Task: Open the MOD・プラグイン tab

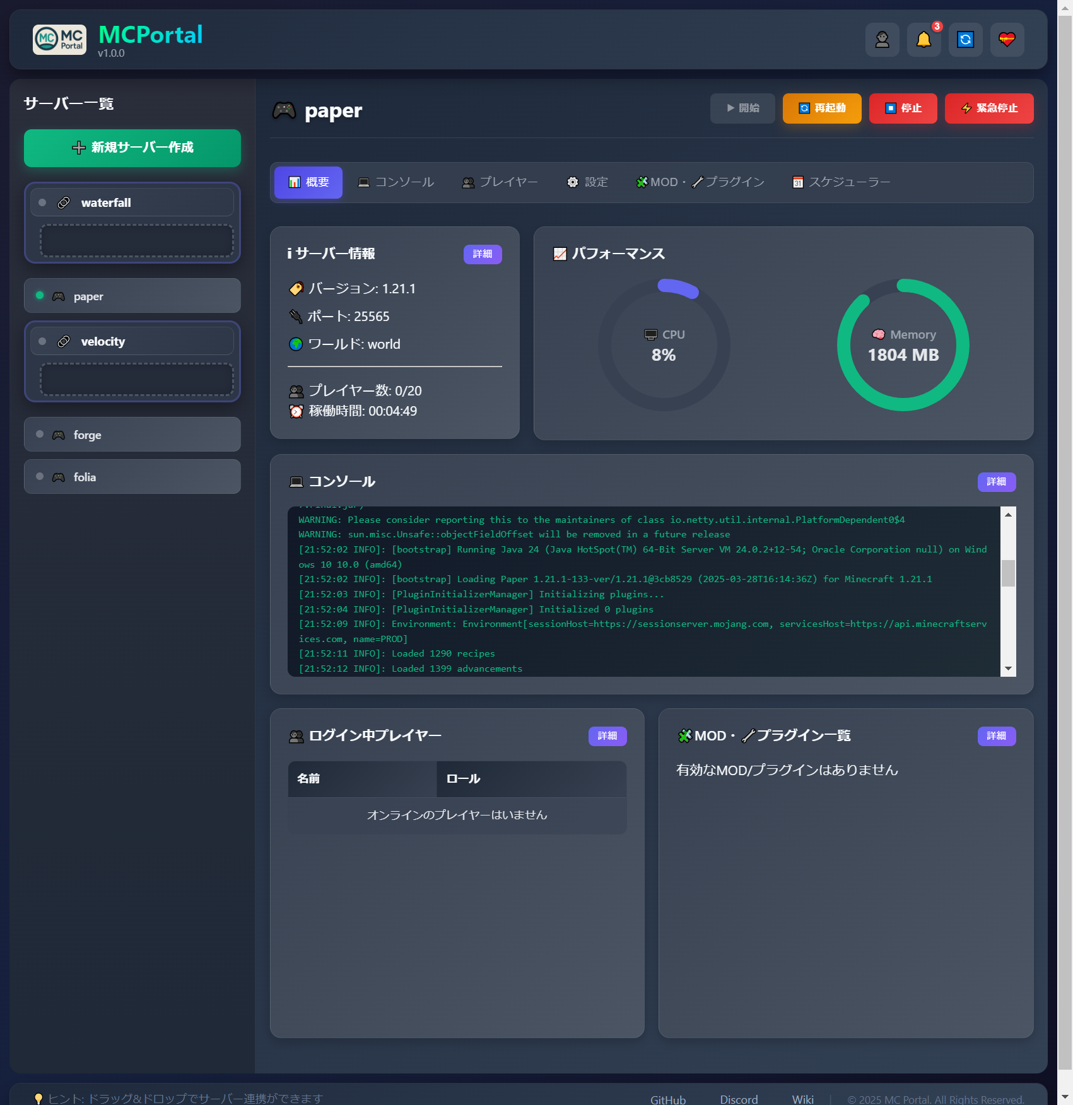Action: coord(700,182)
